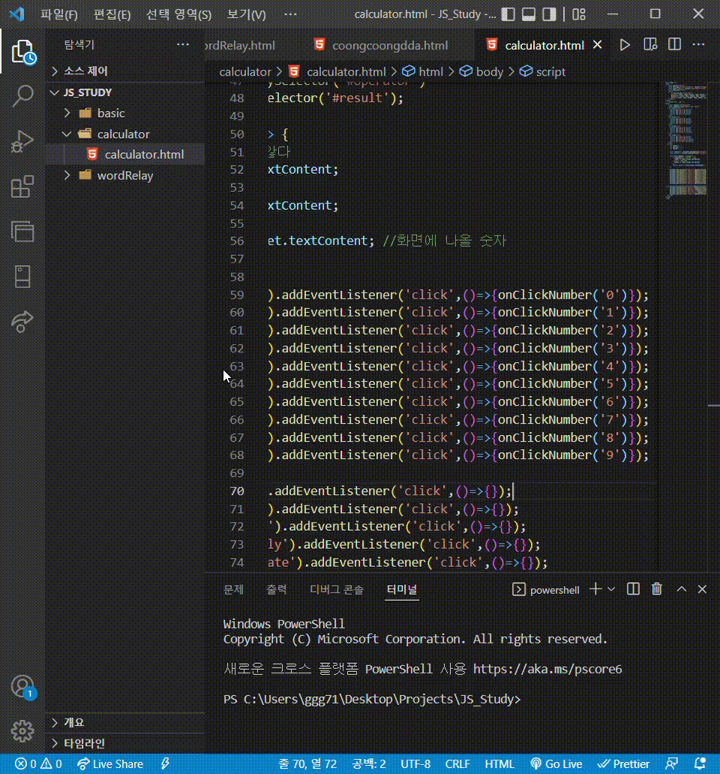Open the Edit menu
Viewport: 720px width, 774px height.
pos(112,14)
